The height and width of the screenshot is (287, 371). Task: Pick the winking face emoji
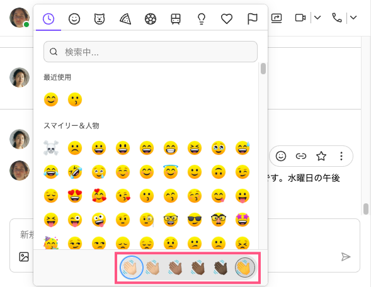pyautogui.click(x=243, y=172)
